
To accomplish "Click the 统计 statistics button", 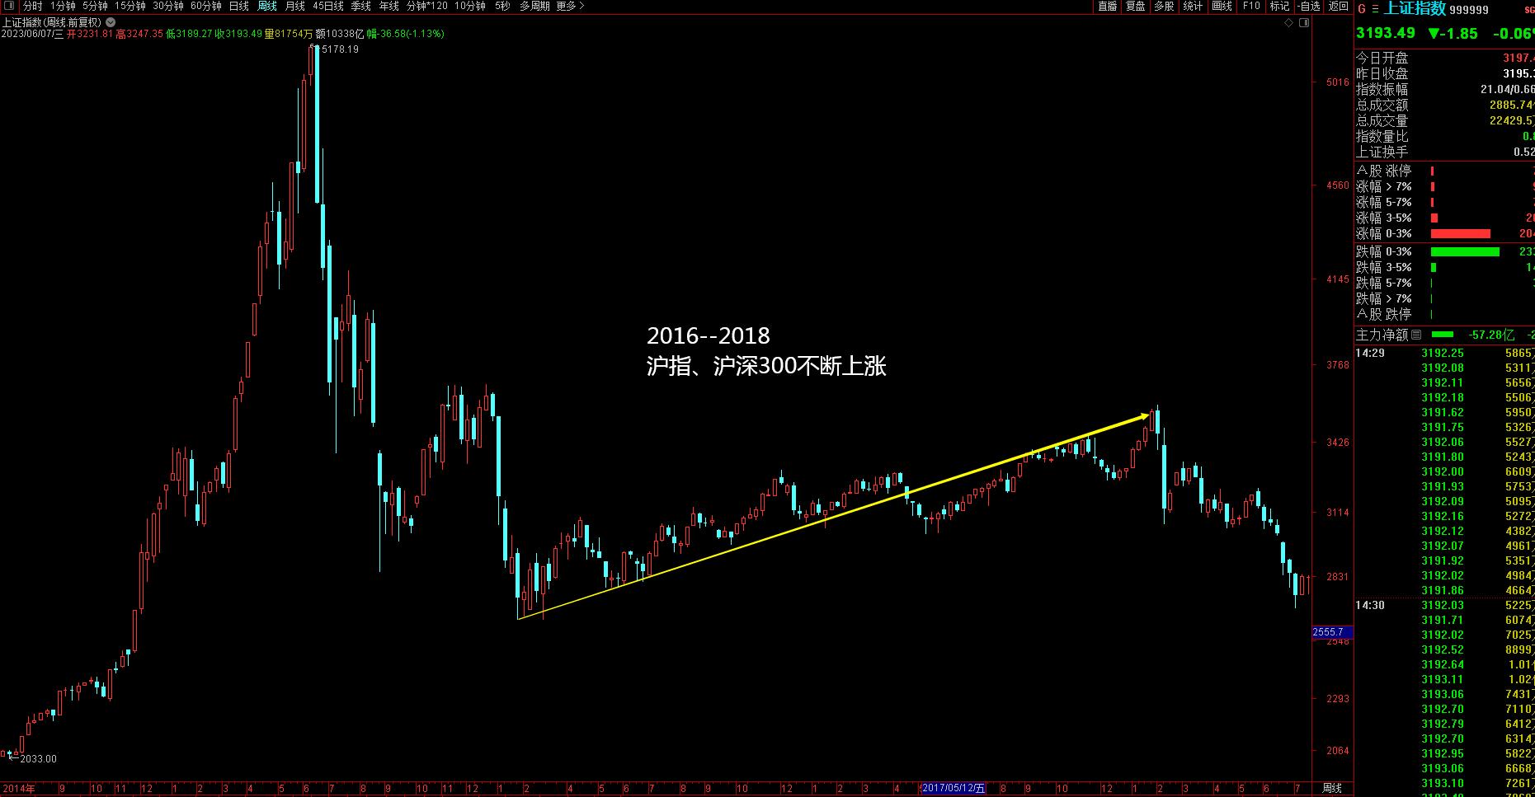I will click(1193, 6).
